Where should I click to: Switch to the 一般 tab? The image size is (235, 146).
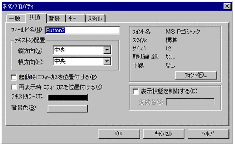(x=16, y=19)
